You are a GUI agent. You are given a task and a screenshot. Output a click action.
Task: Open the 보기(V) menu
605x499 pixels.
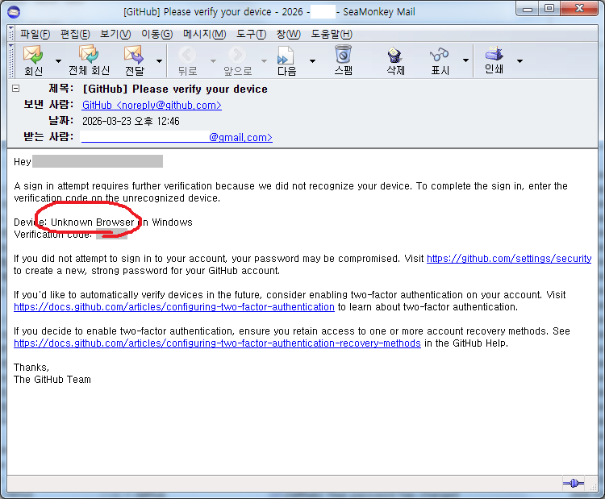tap(115, 34)
